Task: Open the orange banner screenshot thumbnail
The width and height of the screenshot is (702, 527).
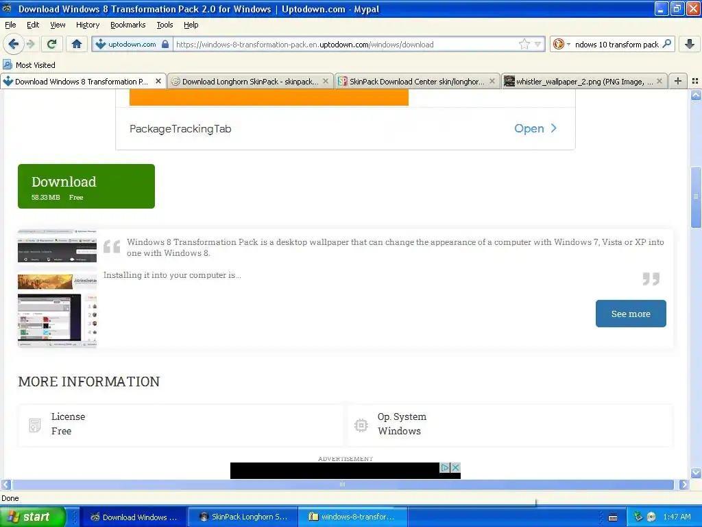Action: [57, 281]
